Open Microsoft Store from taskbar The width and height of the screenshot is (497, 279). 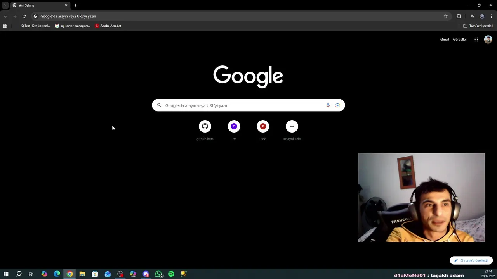pyautogui.click(x=95, y=274)
